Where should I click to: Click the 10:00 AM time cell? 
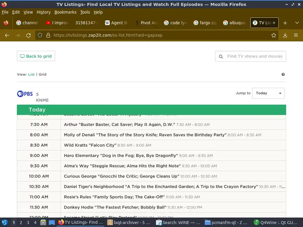pos(39,176)
